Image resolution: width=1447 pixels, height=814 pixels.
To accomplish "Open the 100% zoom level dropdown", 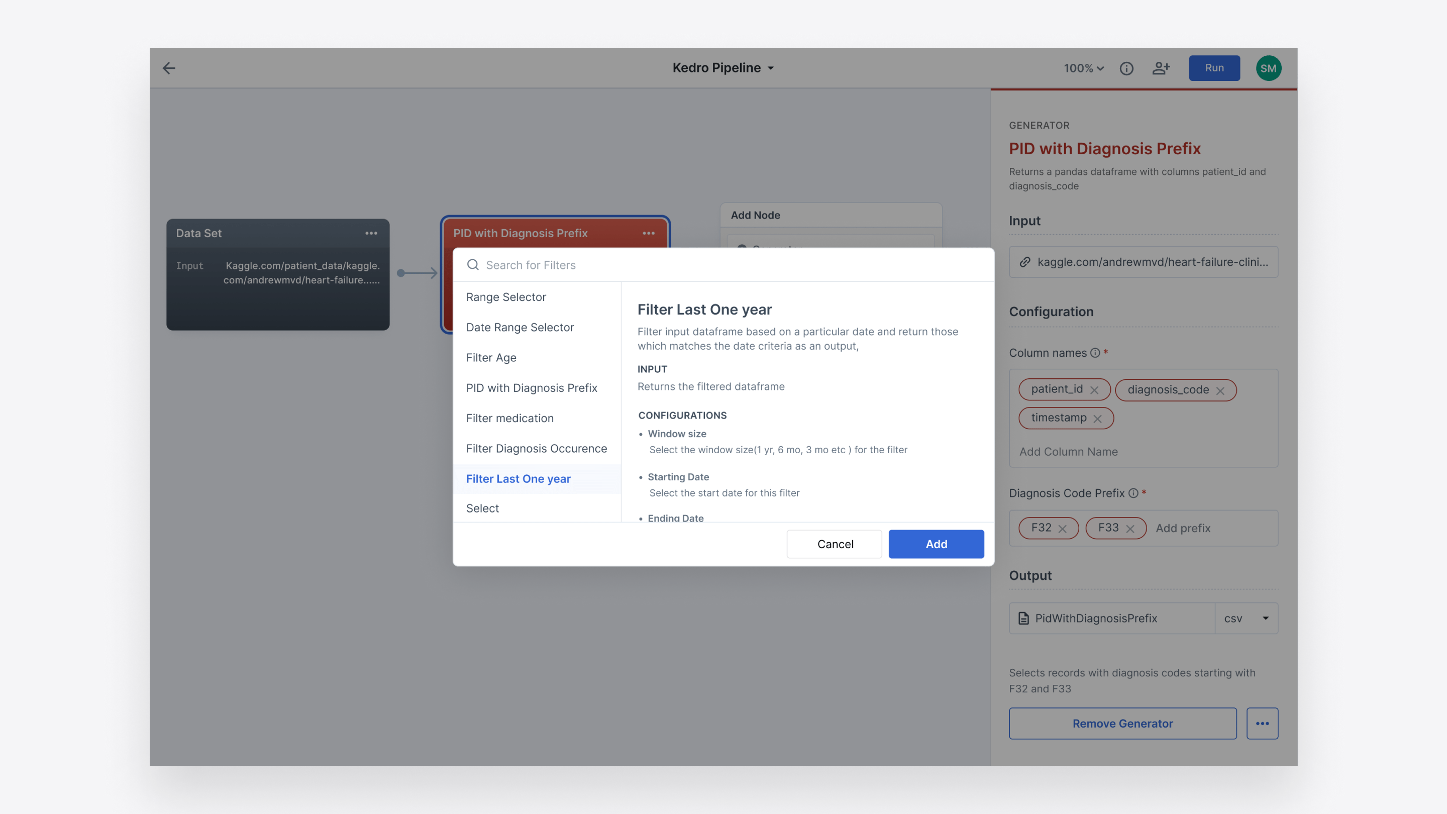I will [1084, 68].
